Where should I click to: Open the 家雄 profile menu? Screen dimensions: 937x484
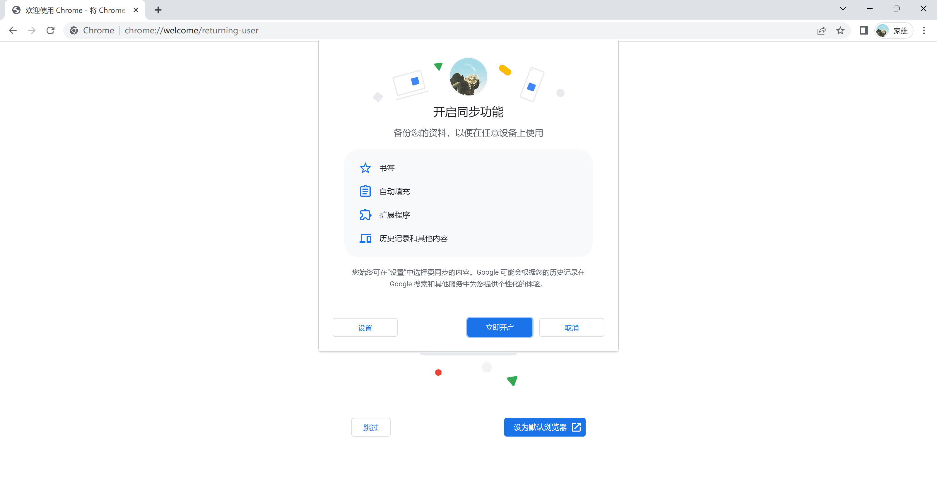pos(894,30)
